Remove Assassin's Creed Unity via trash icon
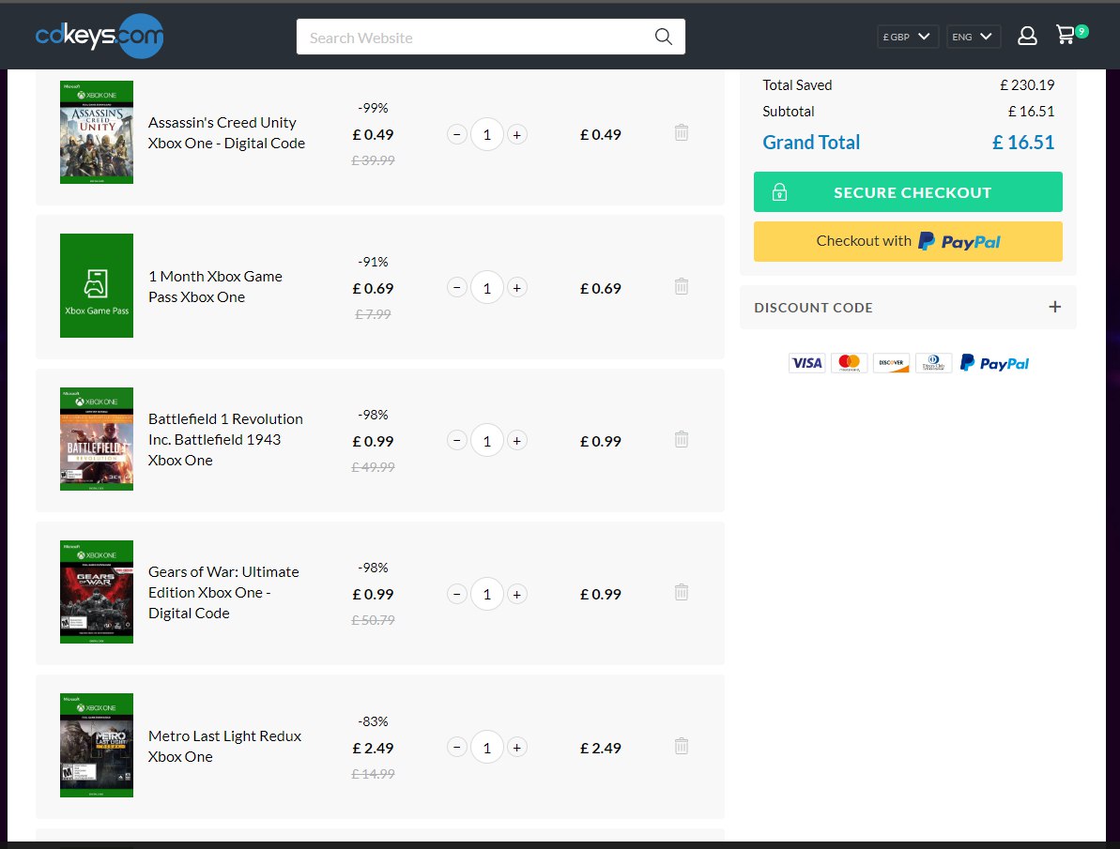 click(x=682, y=133)
